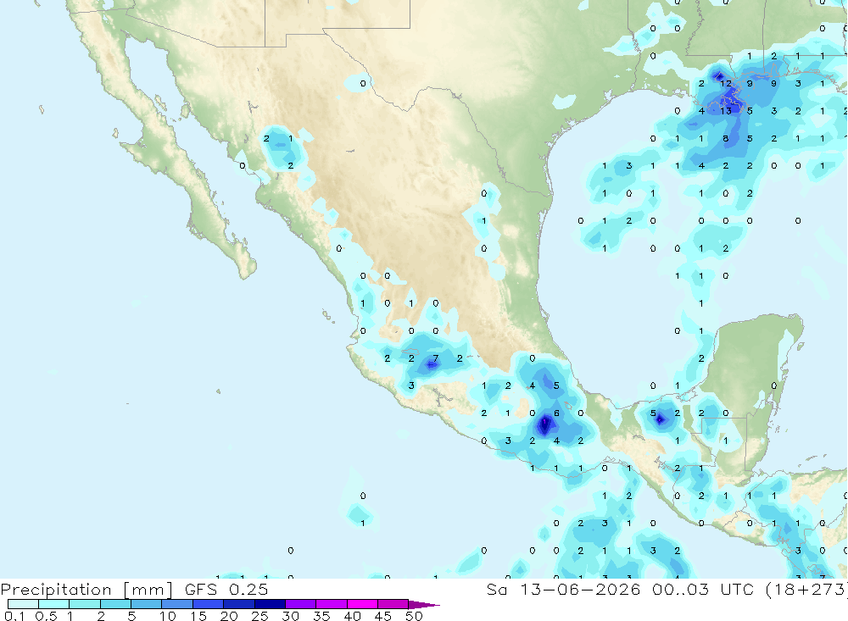Select legend swatch between 40 and 45
The image size is (848, 621).
point(362,604)
